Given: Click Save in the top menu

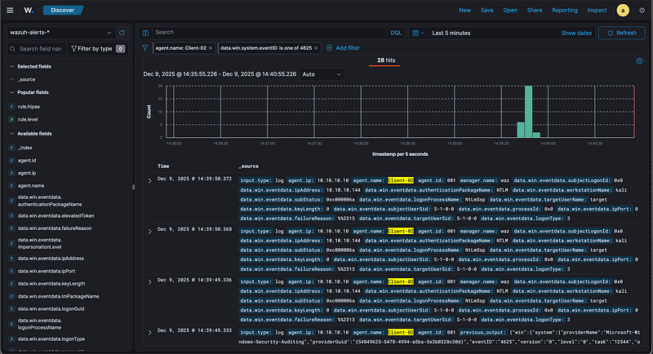Looking at the screenshot, I should (x=486, y=11).
